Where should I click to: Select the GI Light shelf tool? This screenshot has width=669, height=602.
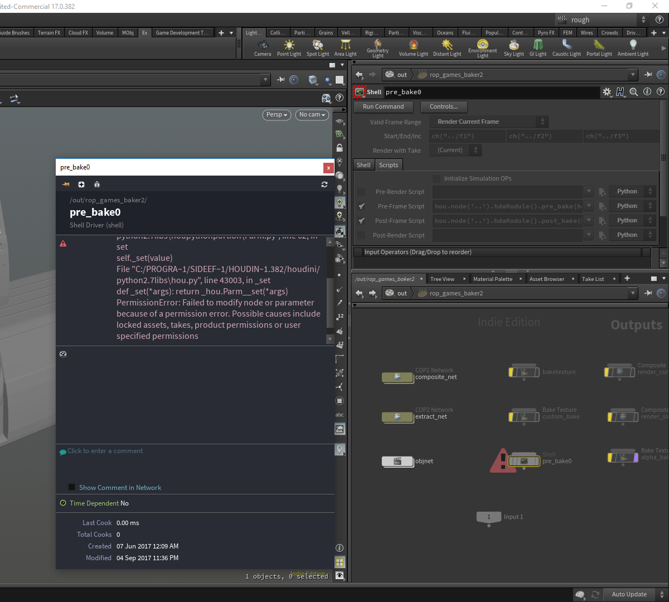coord(538,48)
